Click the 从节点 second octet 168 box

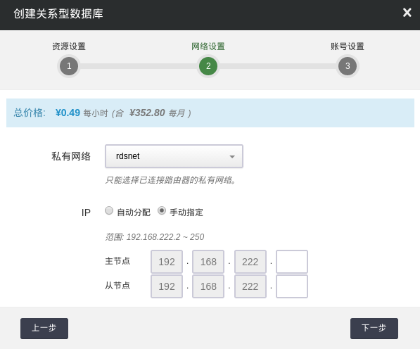208,286
